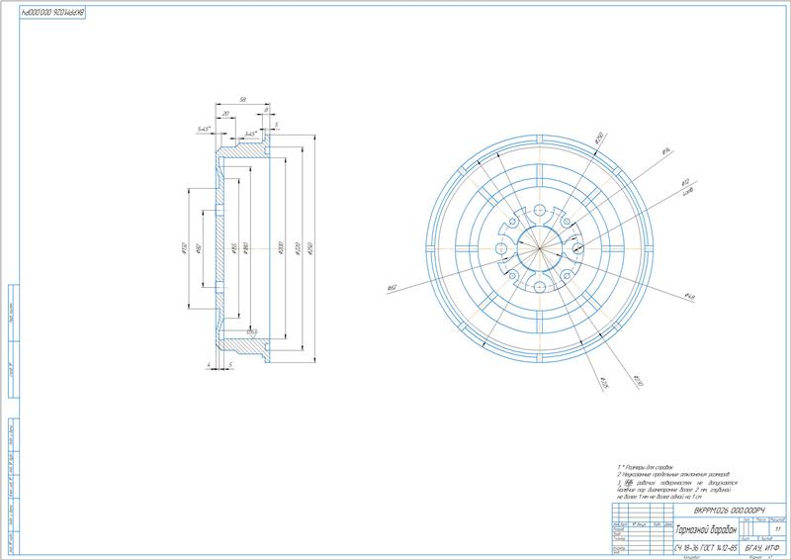The height and width of the screenshot is (560, 791).
Task: Select the '5' dimension beside the '8' dimension
Action: (277, 125)
